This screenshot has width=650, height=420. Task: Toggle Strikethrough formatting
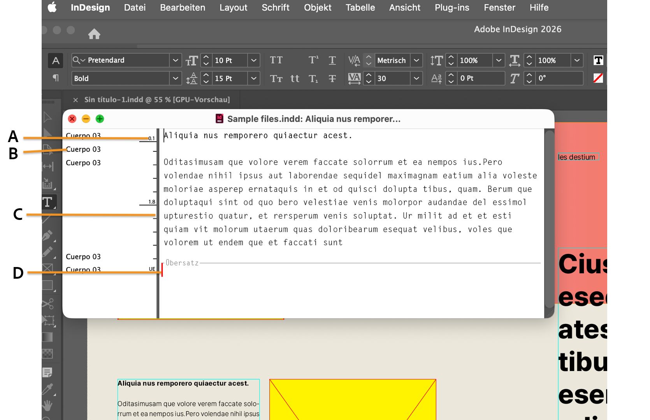coord(332,79)
